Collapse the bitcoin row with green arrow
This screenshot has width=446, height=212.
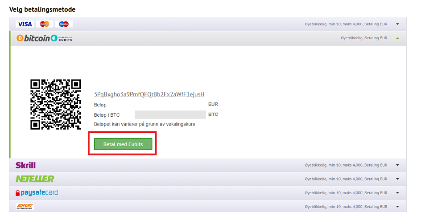click(398, 38)
